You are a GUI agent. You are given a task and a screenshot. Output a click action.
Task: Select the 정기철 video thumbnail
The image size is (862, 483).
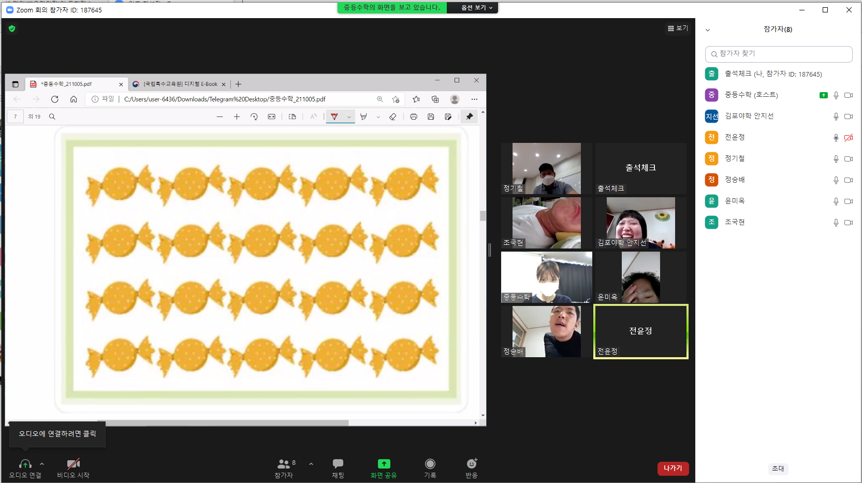(x=547, y=168)
